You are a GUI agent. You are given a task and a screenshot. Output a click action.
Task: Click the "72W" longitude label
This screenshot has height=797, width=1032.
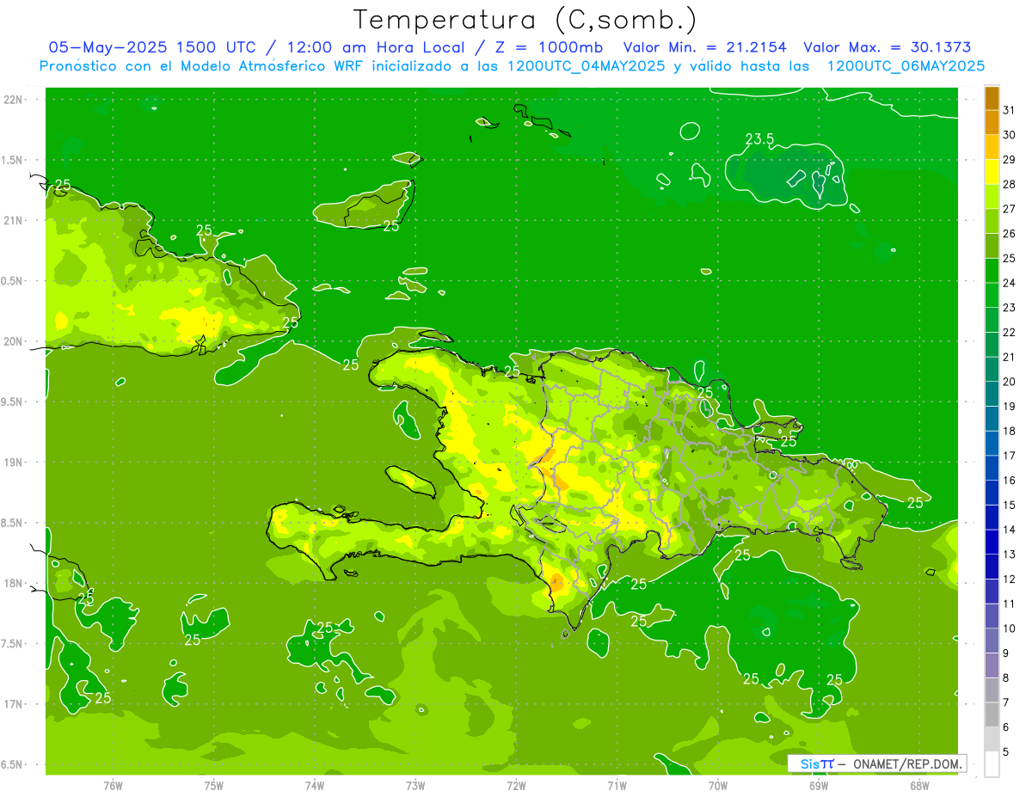(x=516, y=785)
